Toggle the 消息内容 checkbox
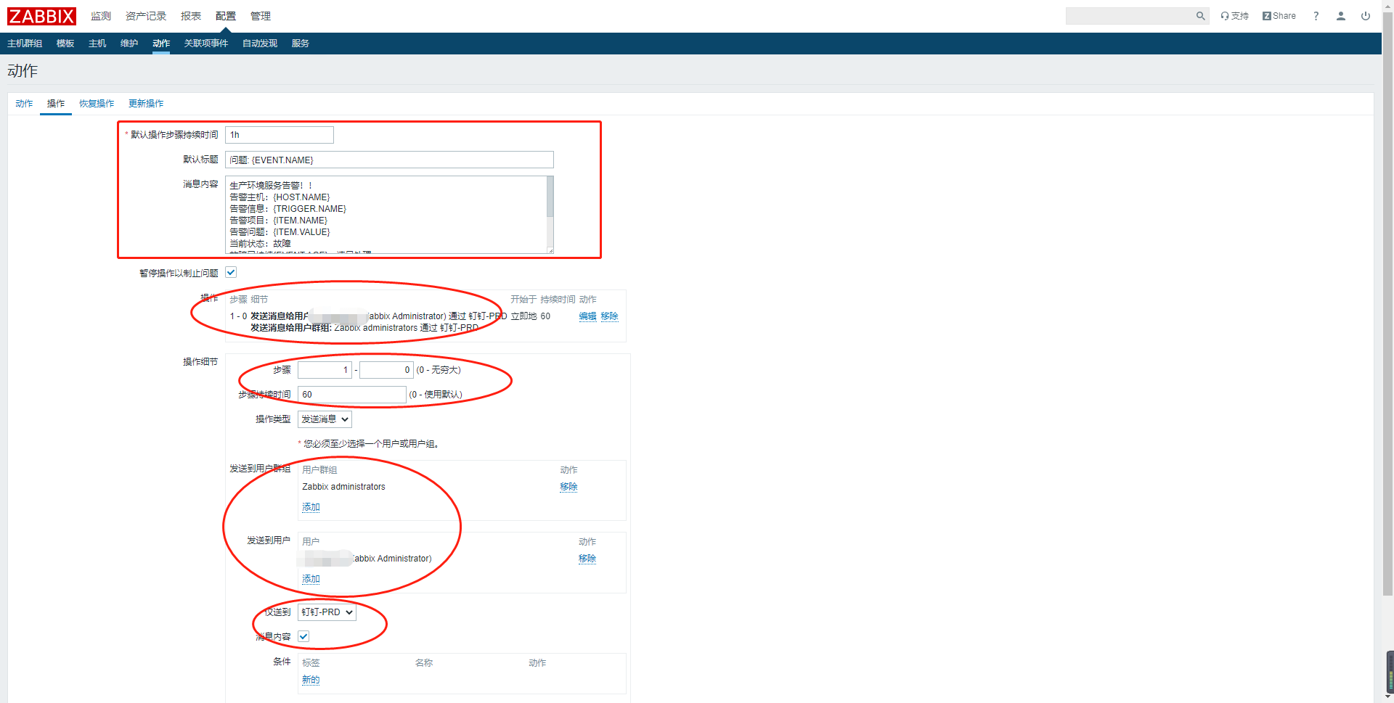 [303, 637]
